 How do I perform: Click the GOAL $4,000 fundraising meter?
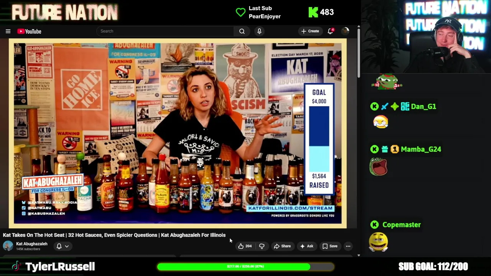click(x=319, y=140)
